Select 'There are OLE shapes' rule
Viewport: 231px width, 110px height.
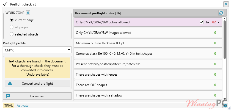[148, 85]
